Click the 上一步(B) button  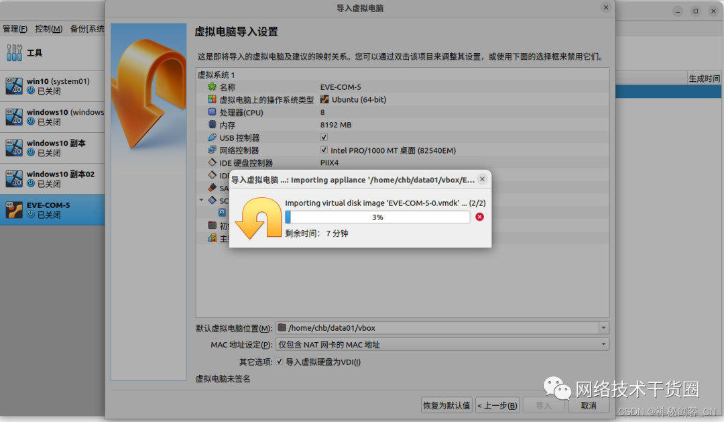click(497, 405)
